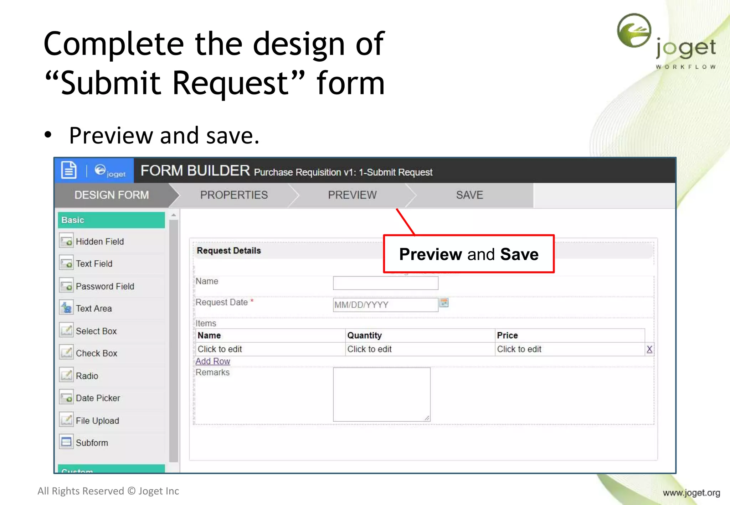Select the Text Area palette icon

click(66, 308)
